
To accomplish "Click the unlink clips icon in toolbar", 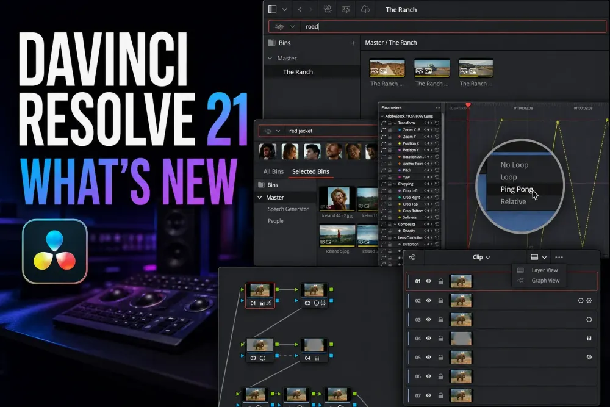I will (328, 9).
